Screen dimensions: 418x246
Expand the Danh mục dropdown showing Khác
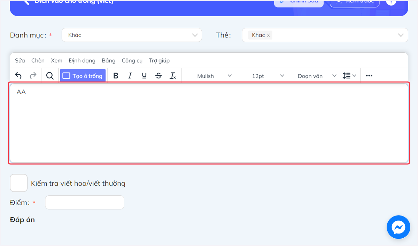coord(132,35)
